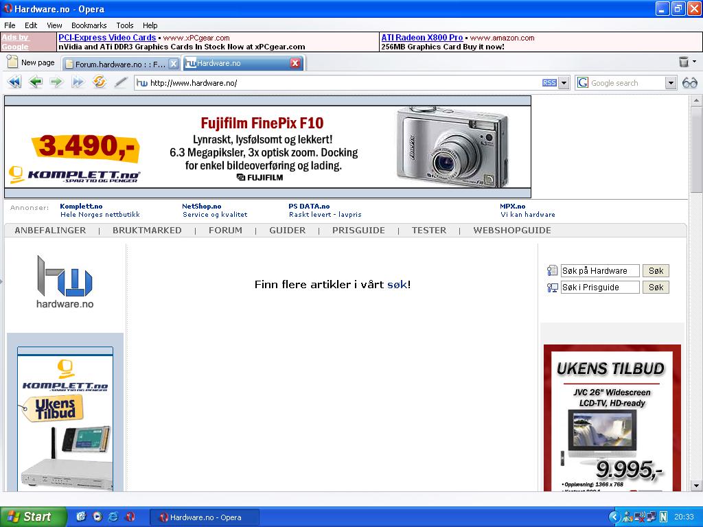This screenshot has width=703, height=527.
Task: Click the PCI-Express Video Cards ad link
Action: click(x=107, y=38)
